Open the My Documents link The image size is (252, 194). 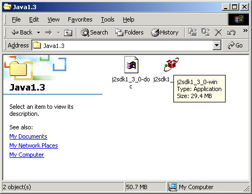pos(28,136)
